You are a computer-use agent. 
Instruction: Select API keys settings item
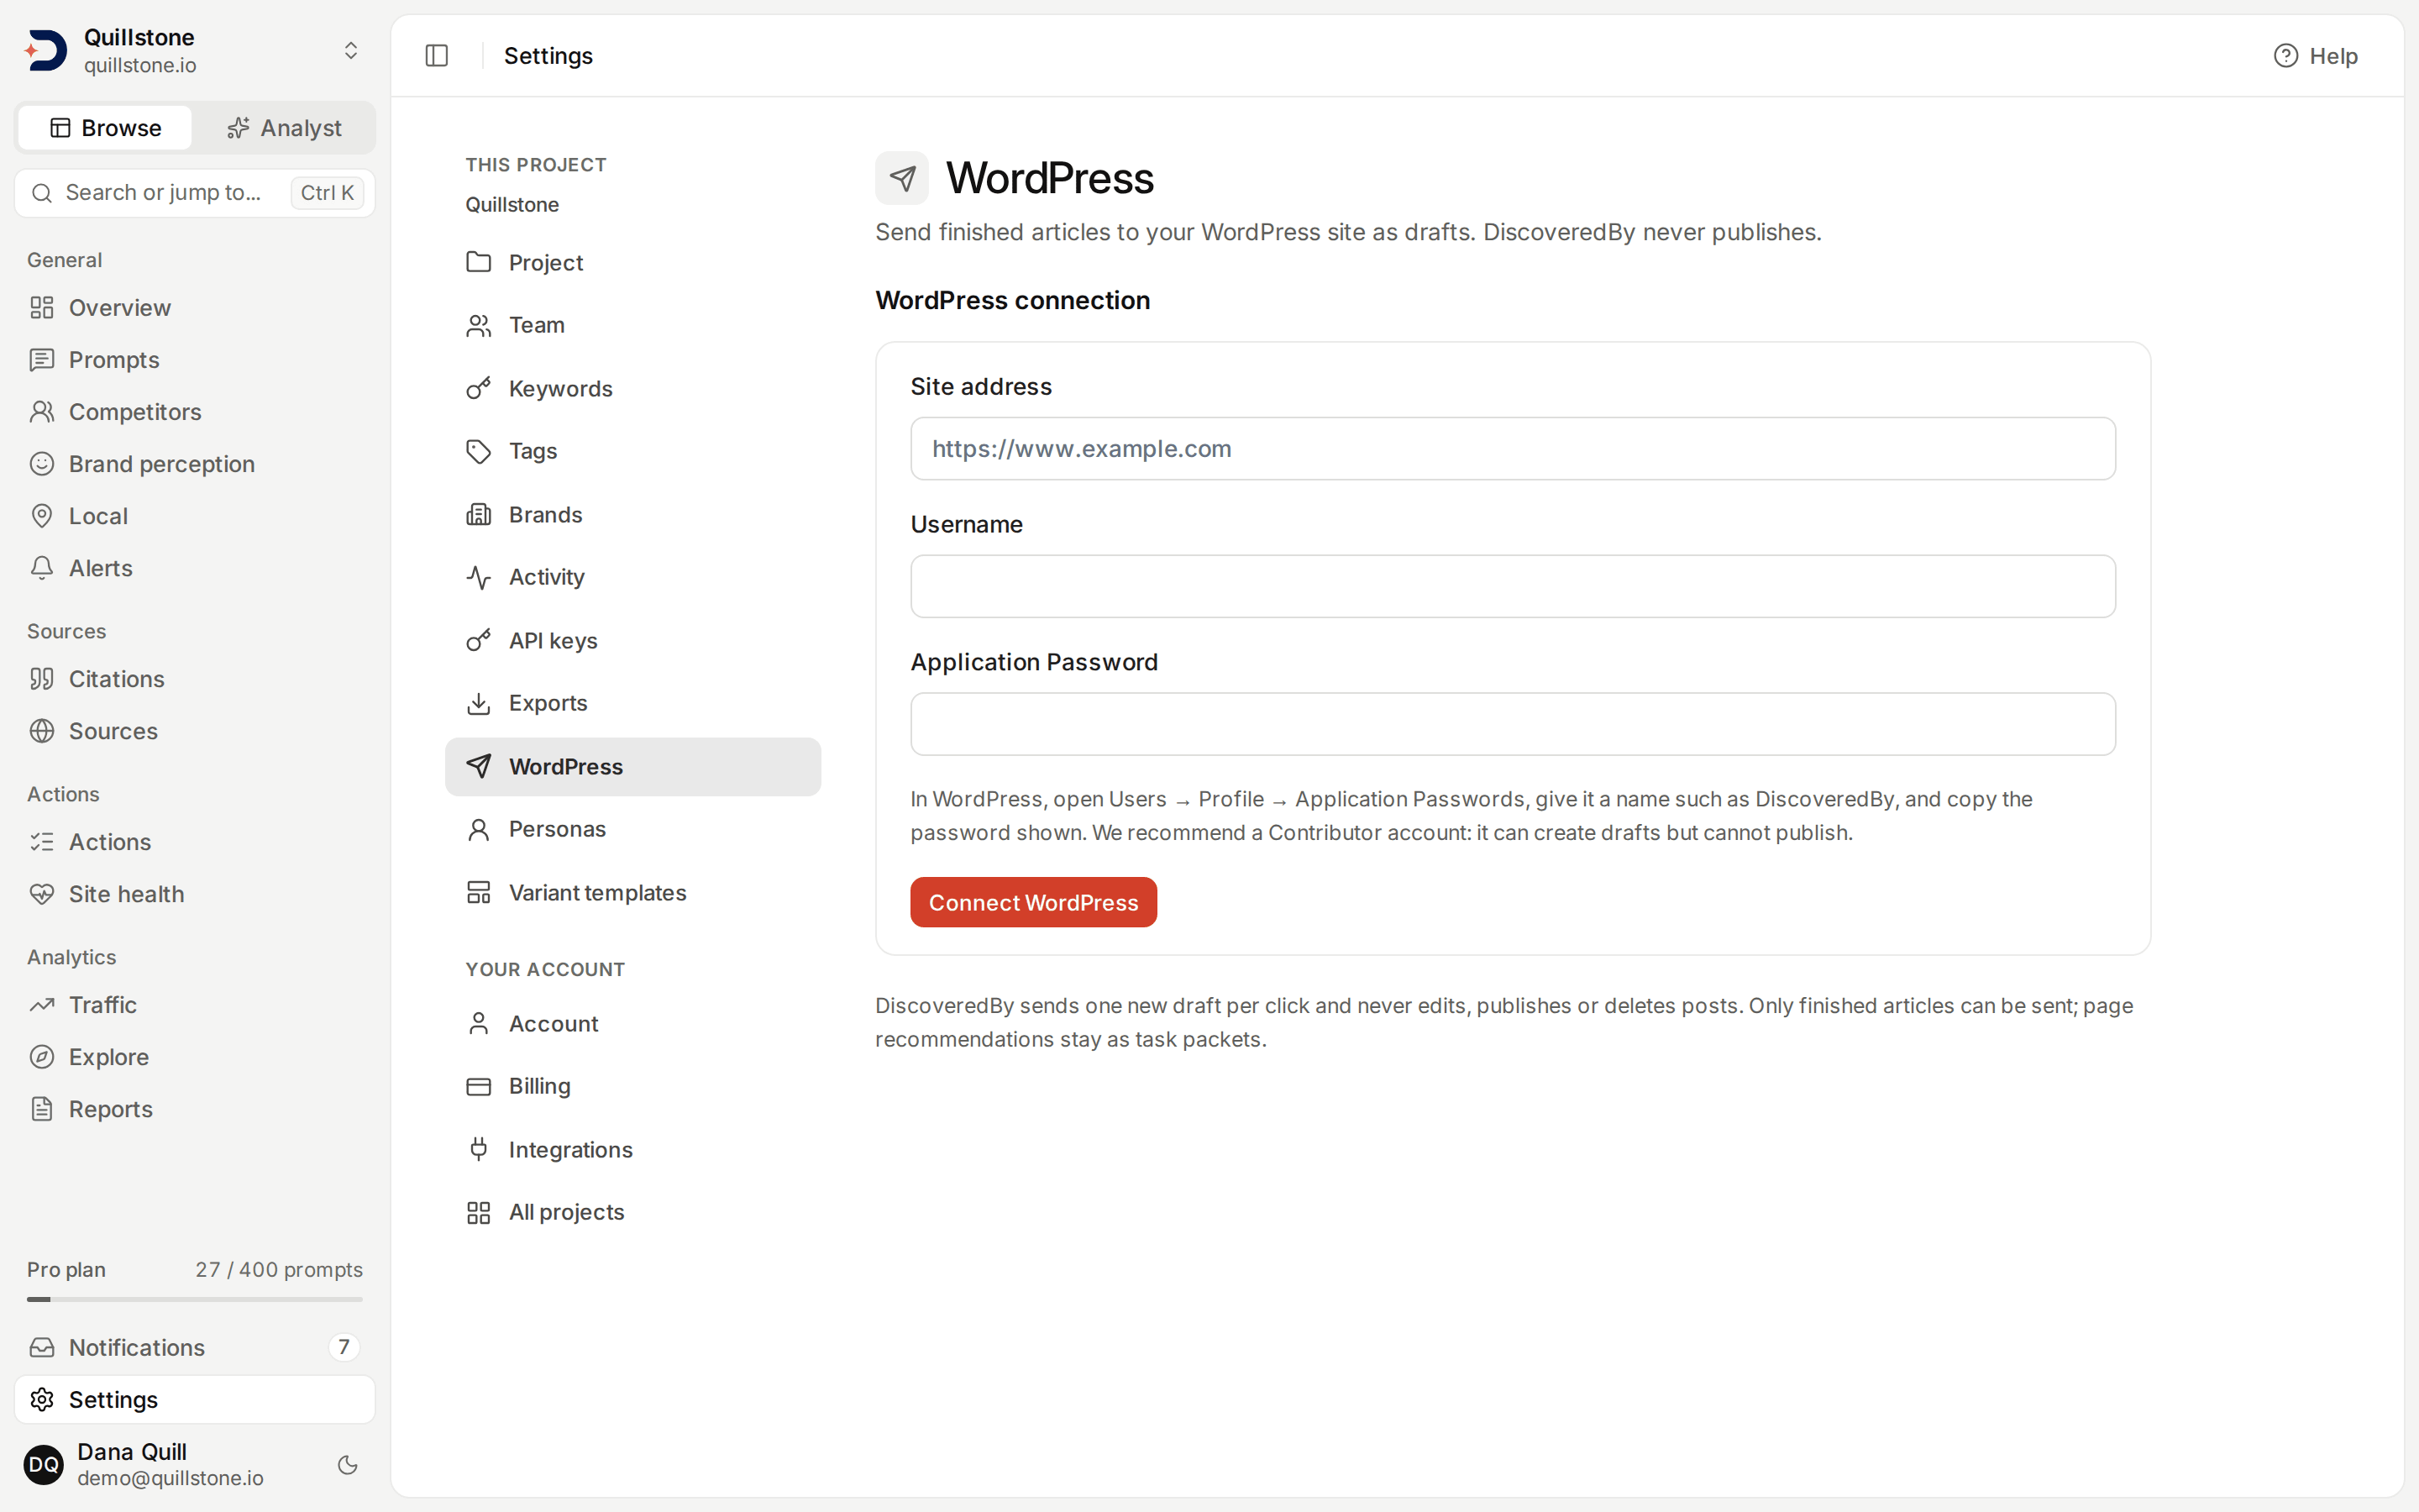point(632,640)
